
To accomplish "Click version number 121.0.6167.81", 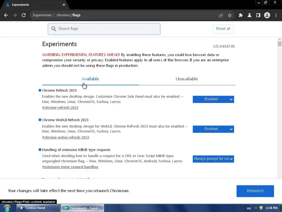I will (x=224, y=46).
